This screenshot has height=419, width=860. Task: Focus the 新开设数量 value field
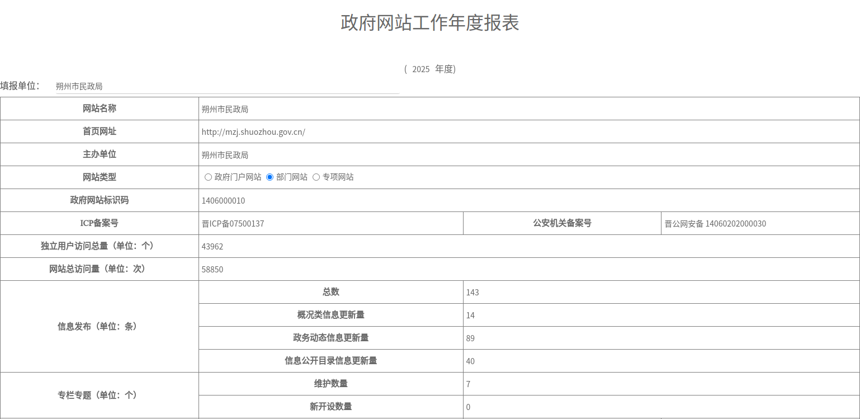(660, 407)
